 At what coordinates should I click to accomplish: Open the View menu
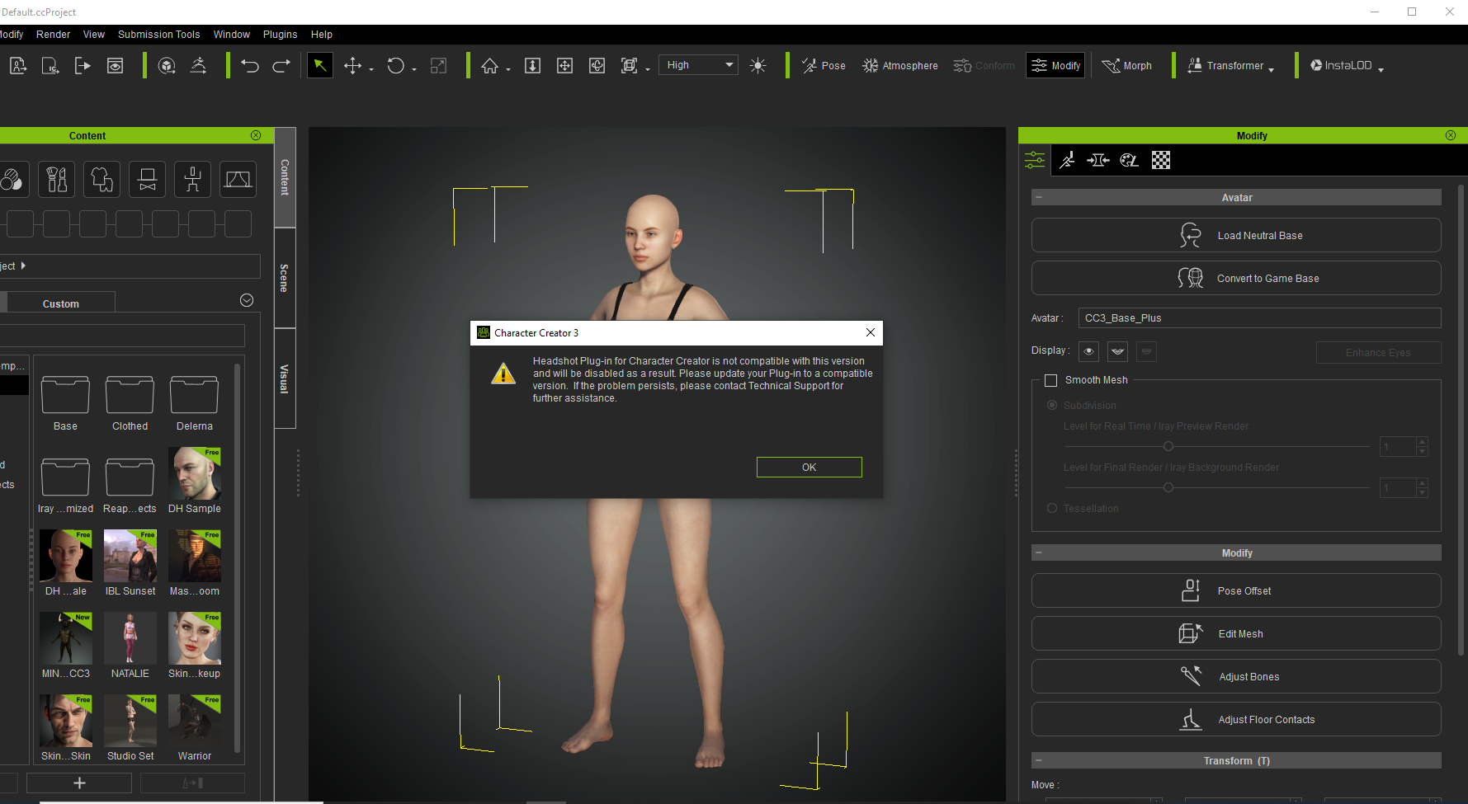click(x=94, y=35)
